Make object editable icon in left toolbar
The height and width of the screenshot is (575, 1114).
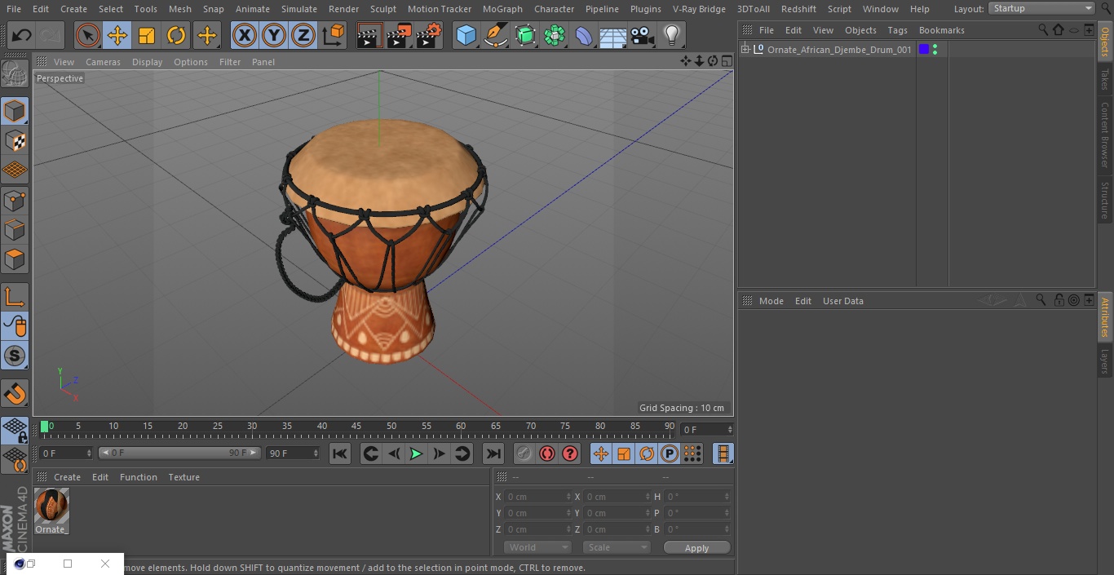15,74
